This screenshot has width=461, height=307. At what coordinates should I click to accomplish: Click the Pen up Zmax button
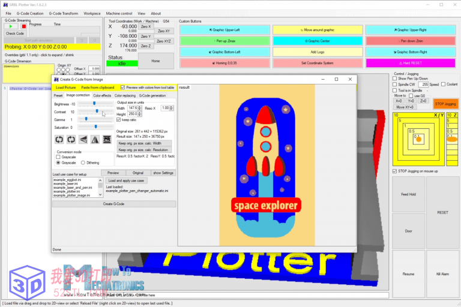(x=225, y=41)
